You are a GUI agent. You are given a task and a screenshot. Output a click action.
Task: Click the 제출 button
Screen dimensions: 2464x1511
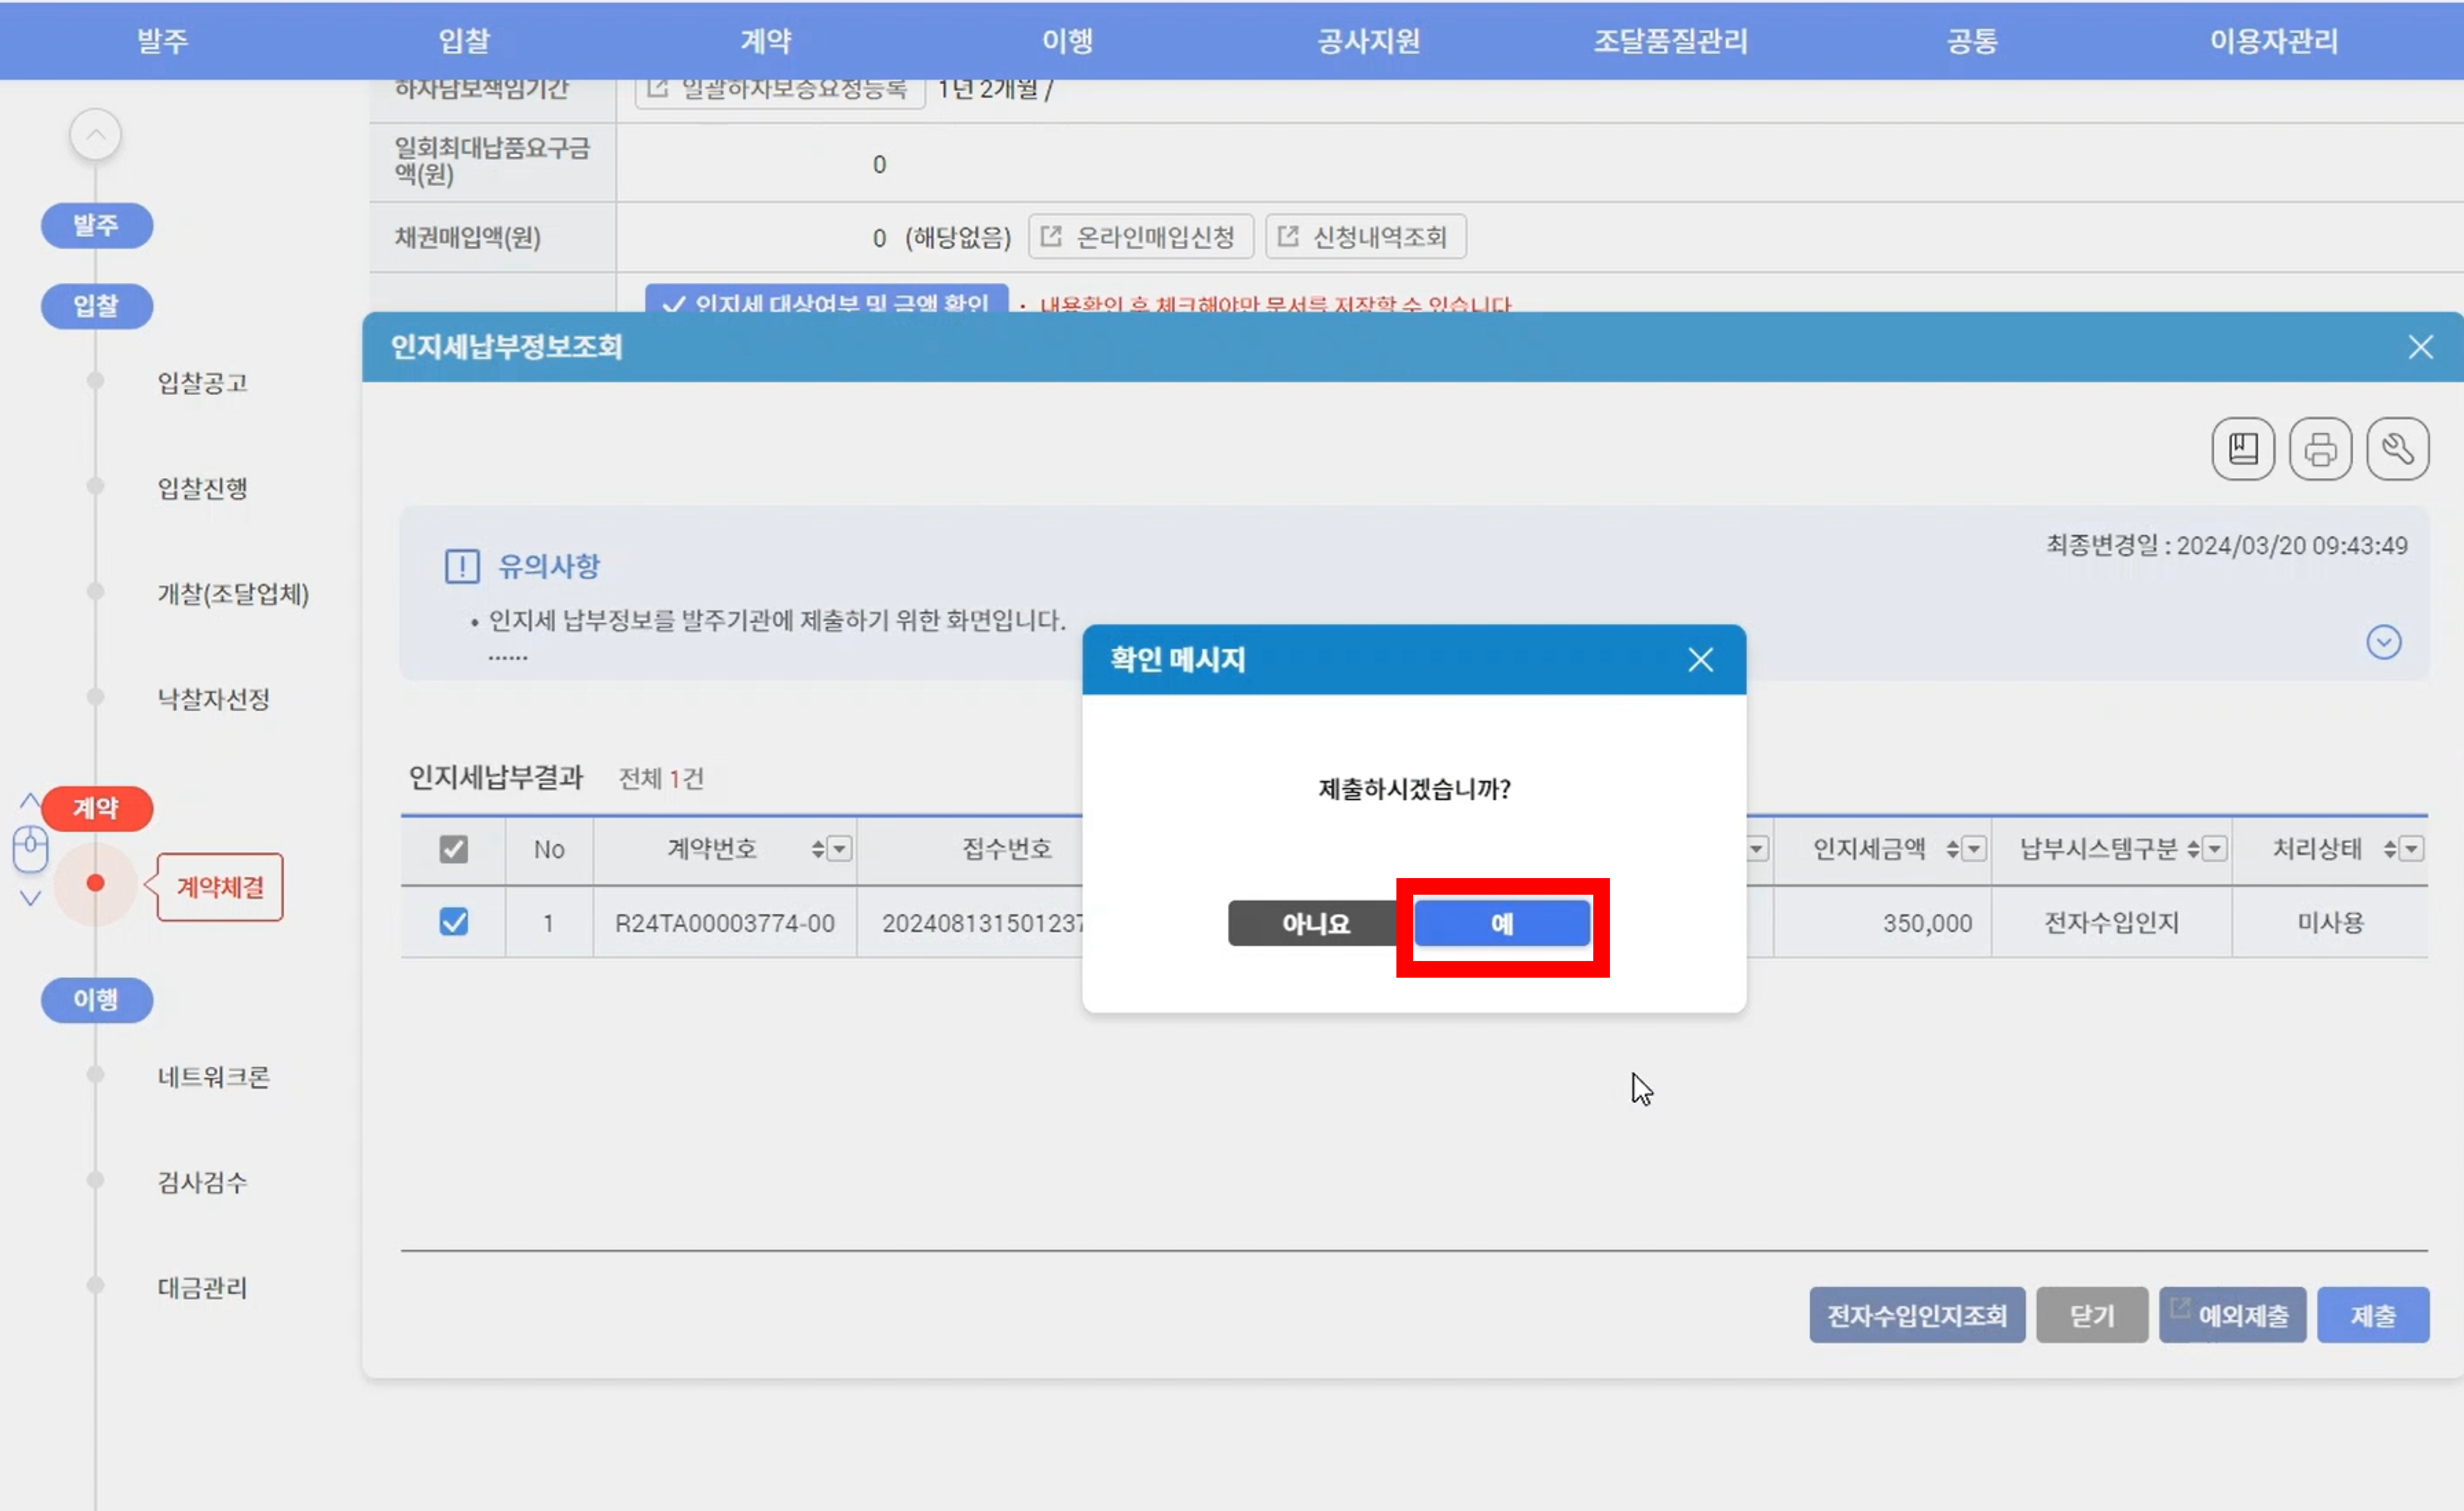[2372, 1315]
